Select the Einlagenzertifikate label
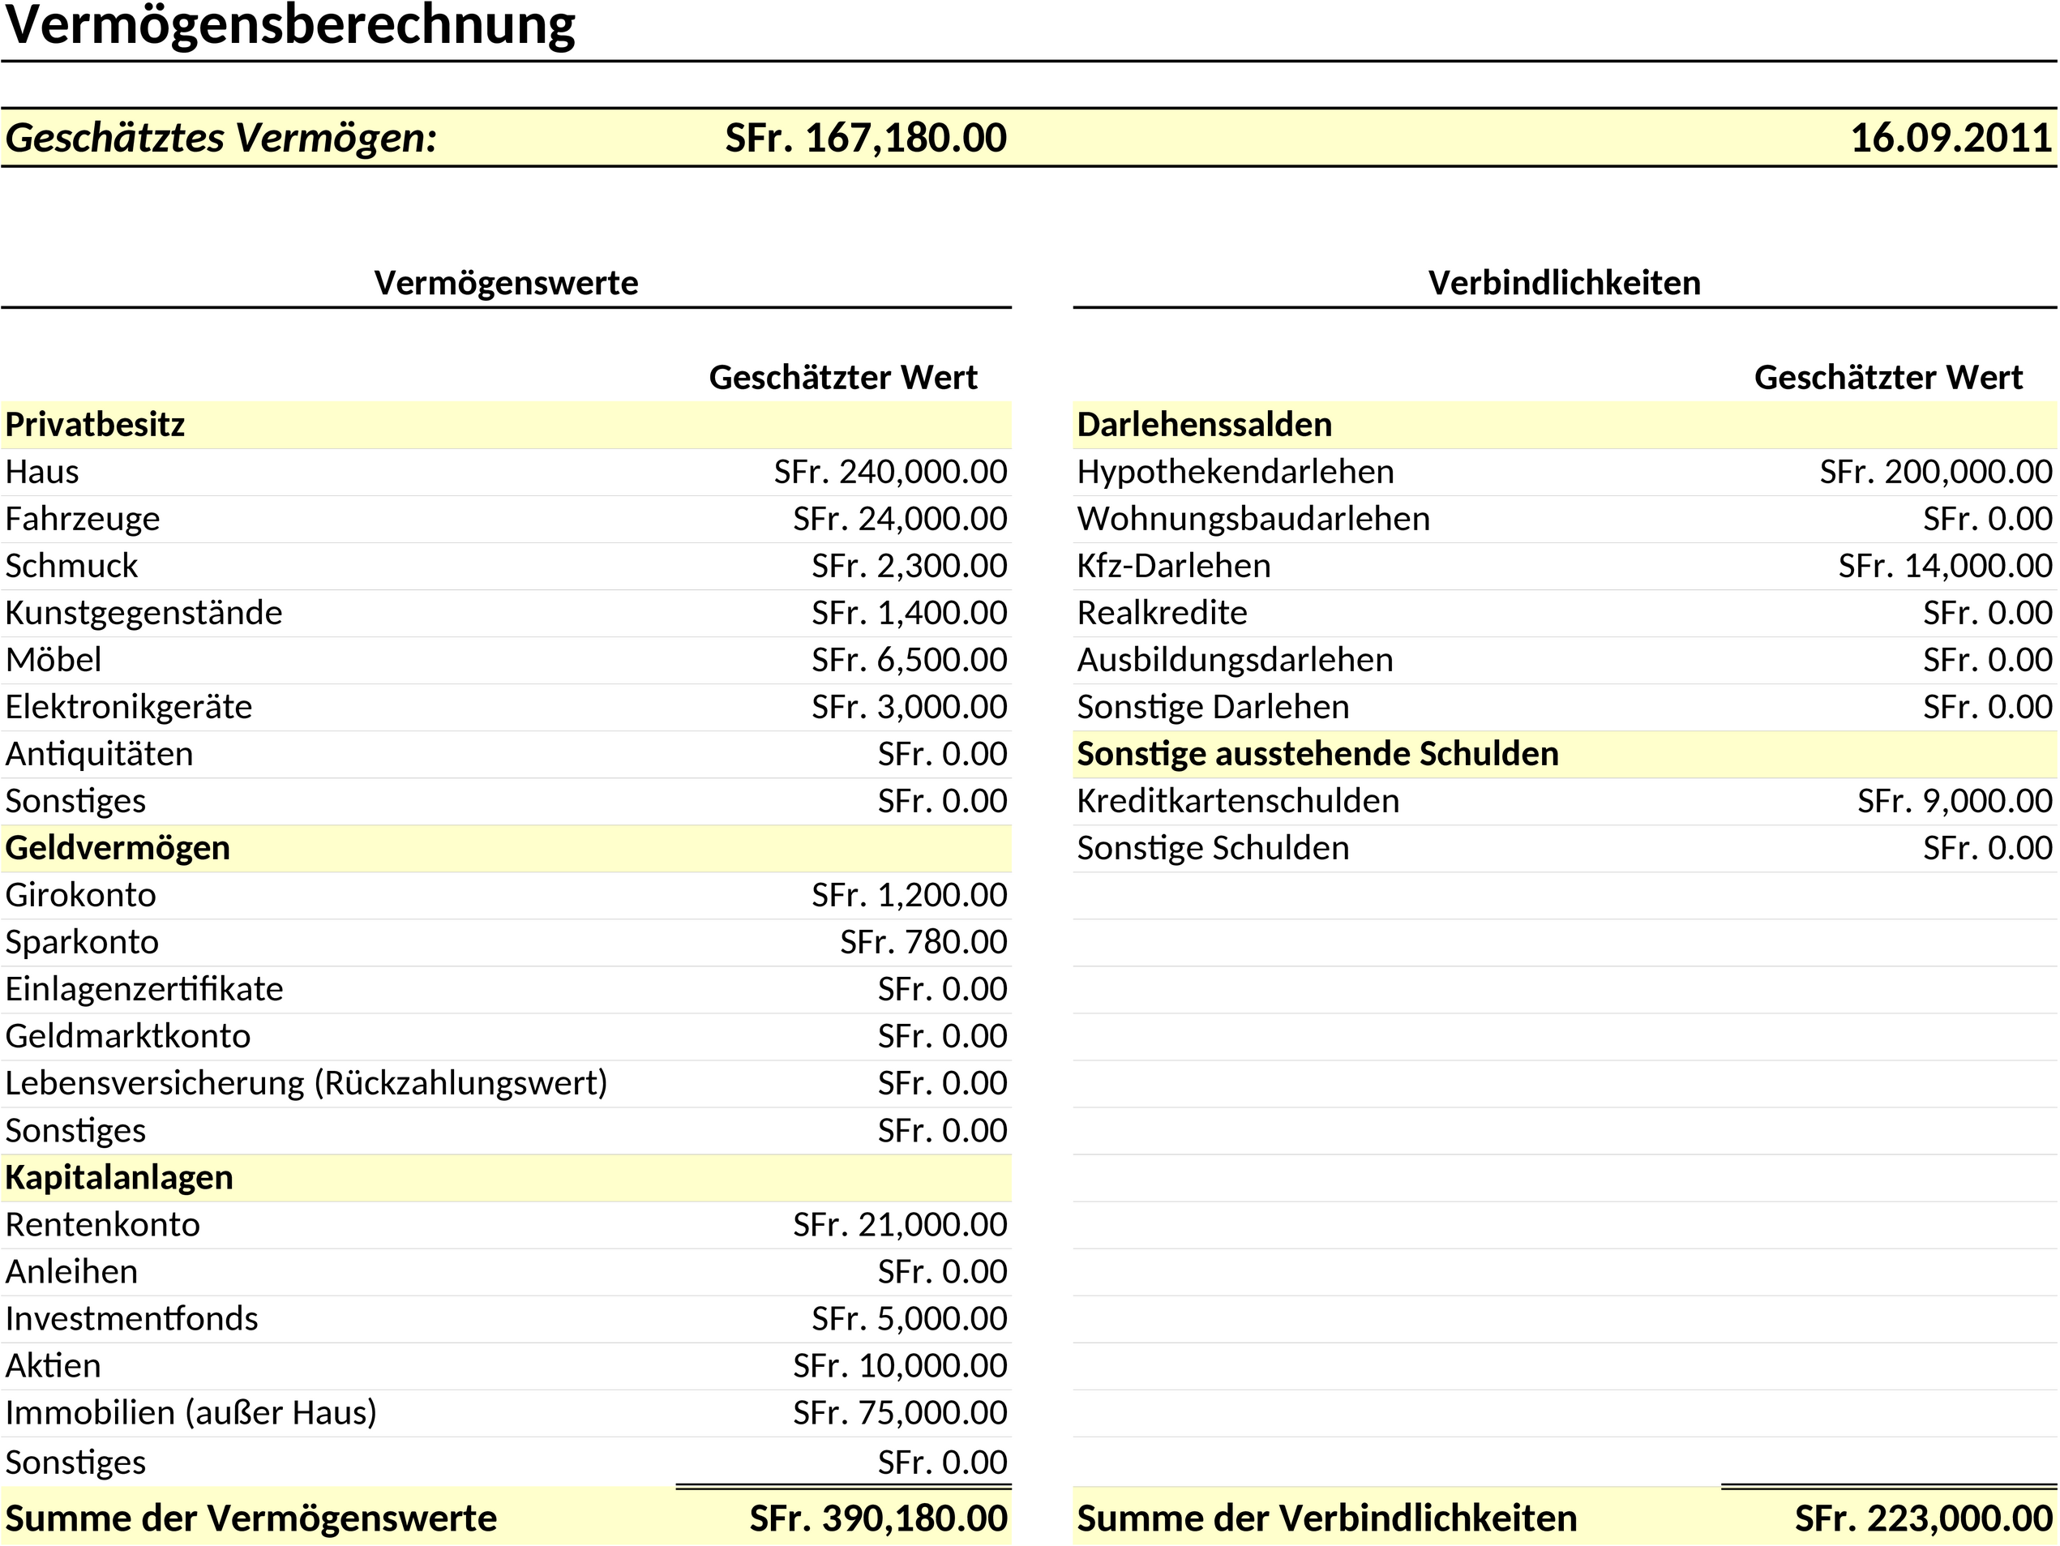This screenshot has width=2060, height=1546. click(x=143, y=989)
